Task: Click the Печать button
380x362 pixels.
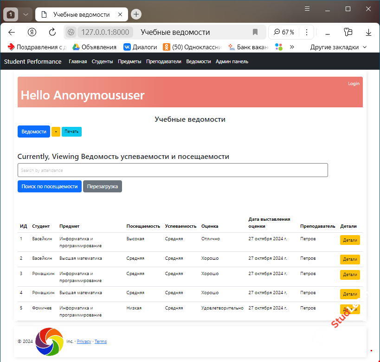Action: pos(71,132)
